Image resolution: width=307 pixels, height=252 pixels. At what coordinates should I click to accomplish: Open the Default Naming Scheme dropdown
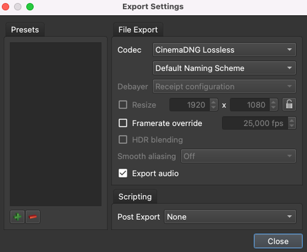click(224, 68)
